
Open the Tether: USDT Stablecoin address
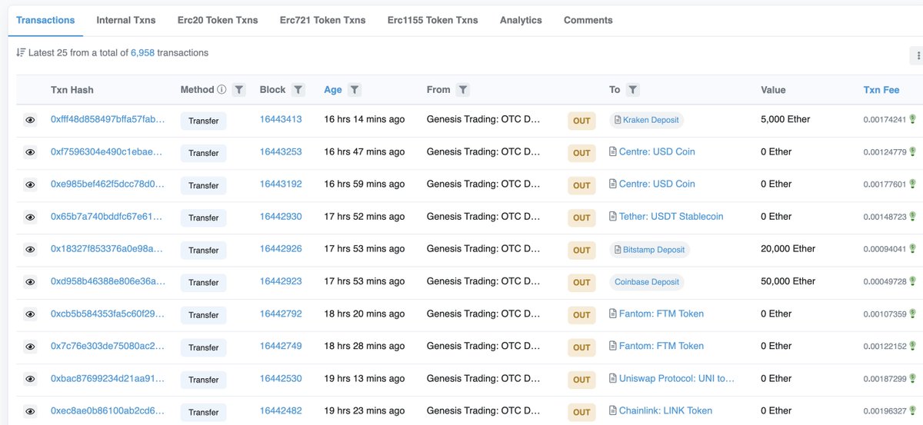671,217
